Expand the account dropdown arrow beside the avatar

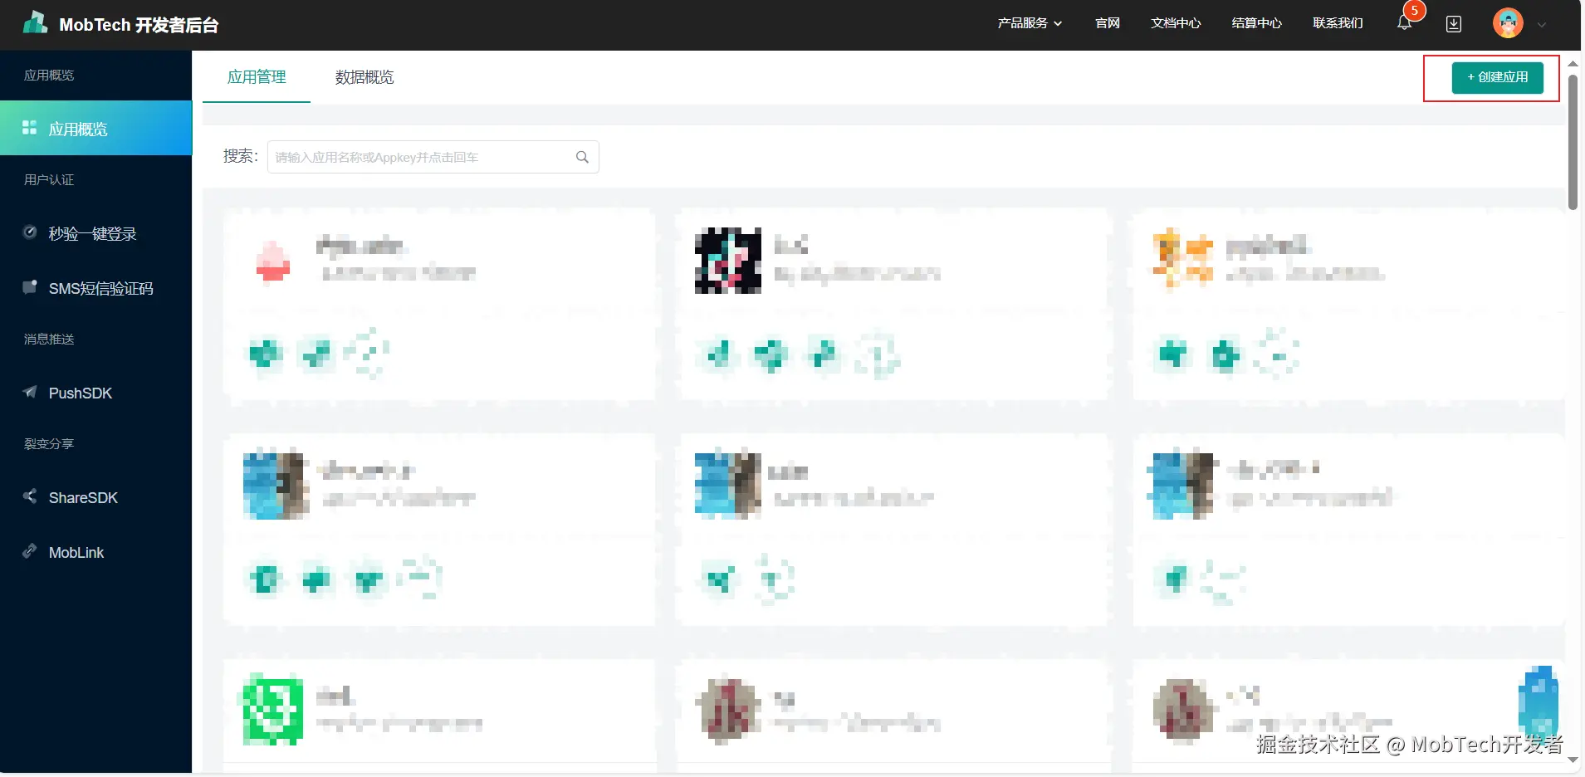1542,25
